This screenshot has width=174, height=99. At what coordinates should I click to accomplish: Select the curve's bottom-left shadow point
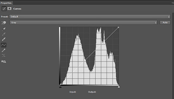[61, 84]
